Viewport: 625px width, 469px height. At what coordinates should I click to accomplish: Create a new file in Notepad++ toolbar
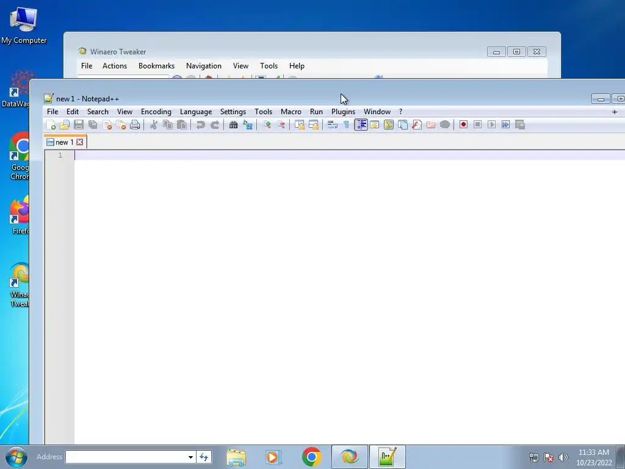[x=51, y=125]
